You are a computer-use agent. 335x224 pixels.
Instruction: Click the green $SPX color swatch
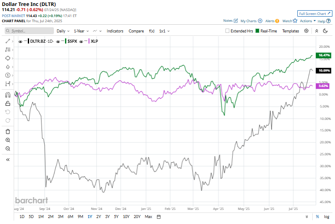[66, 41]
